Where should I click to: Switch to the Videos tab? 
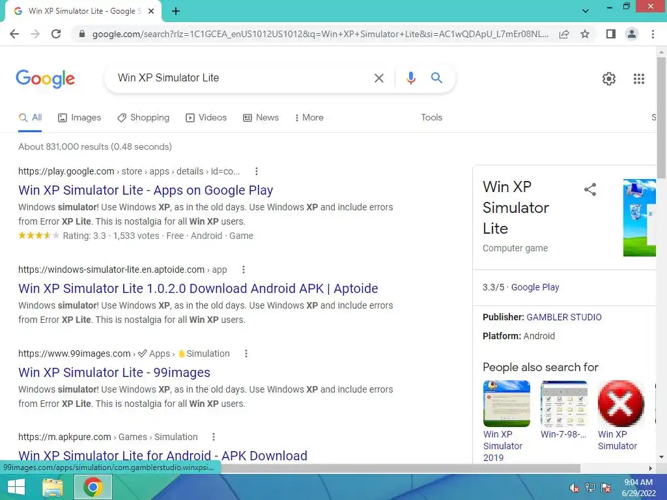coord(206,118)
